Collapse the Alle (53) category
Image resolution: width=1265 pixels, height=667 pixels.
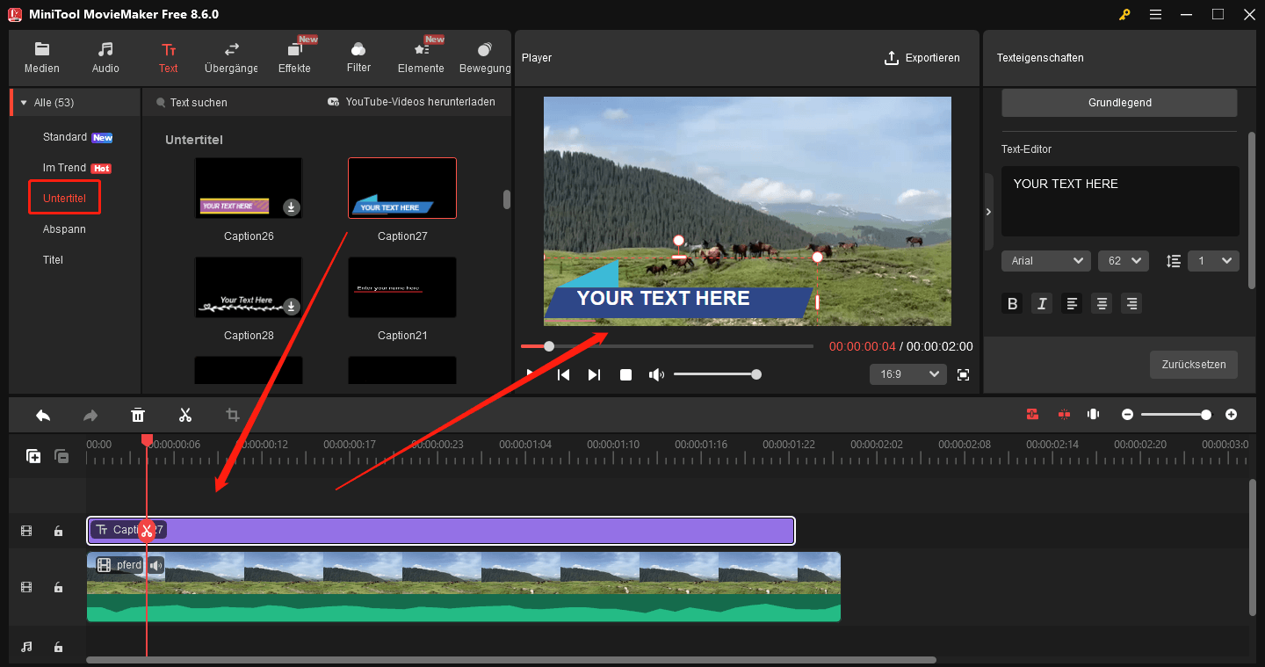pyautogui.click(x=24, y=103)
